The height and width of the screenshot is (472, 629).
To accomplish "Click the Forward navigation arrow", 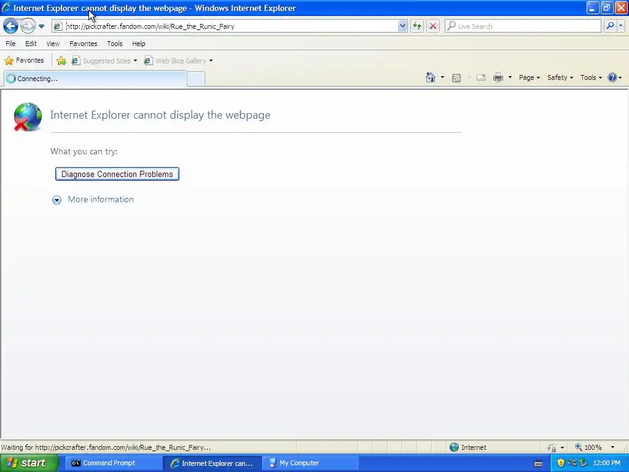I will coord(28,26).
